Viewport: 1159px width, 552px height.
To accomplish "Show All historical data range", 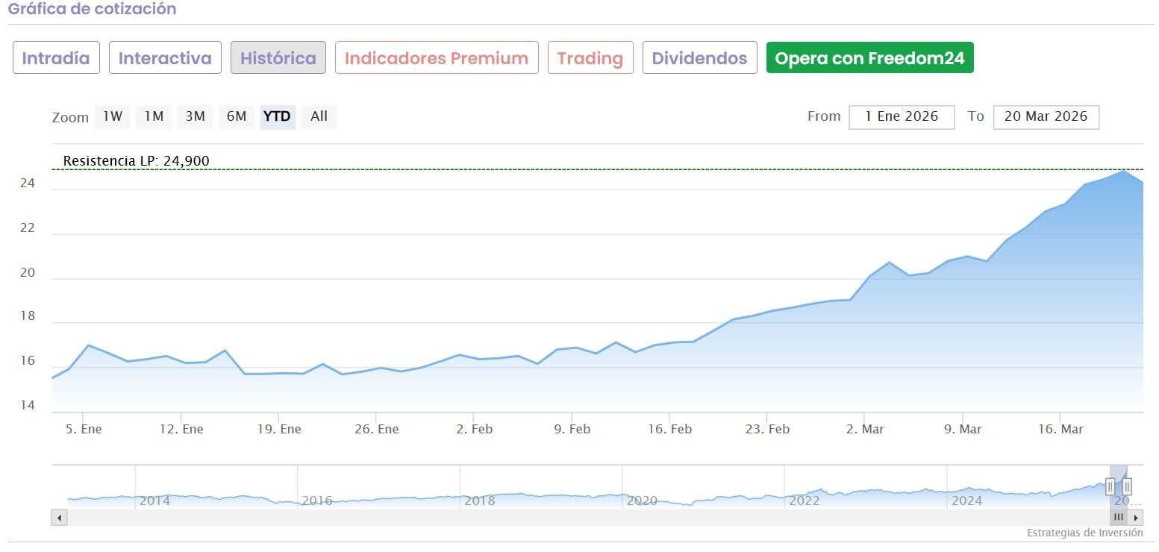I will tap(319, 117).
